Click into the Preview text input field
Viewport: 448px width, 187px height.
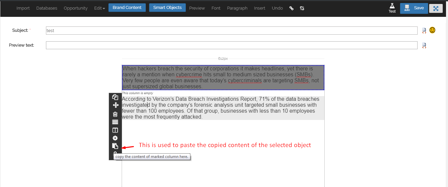(232, 45)
